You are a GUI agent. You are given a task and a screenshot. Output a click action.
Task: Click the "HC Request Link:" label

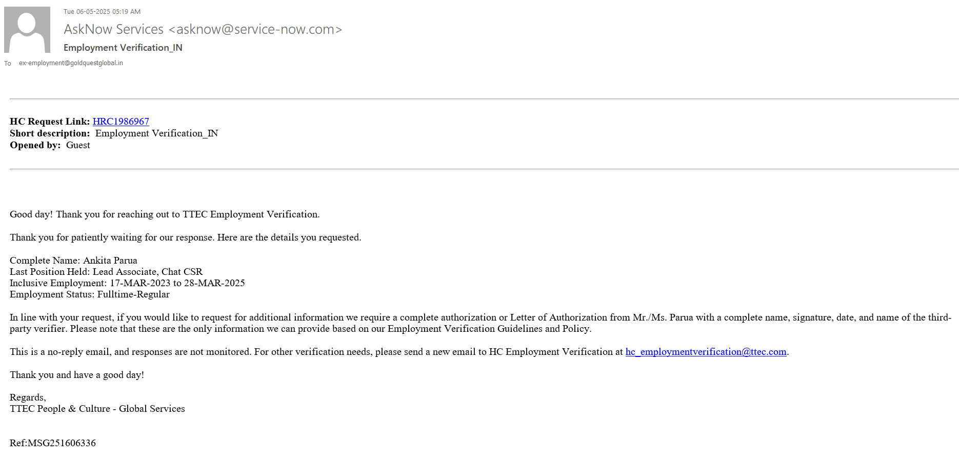pos(50,122)
